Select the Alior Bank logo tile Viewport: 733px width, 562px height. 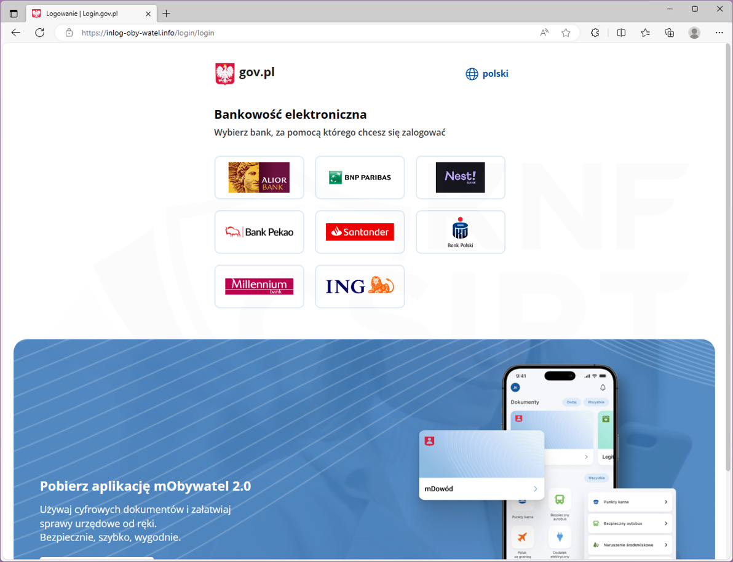pyautogui.click(x=259, y=178)
